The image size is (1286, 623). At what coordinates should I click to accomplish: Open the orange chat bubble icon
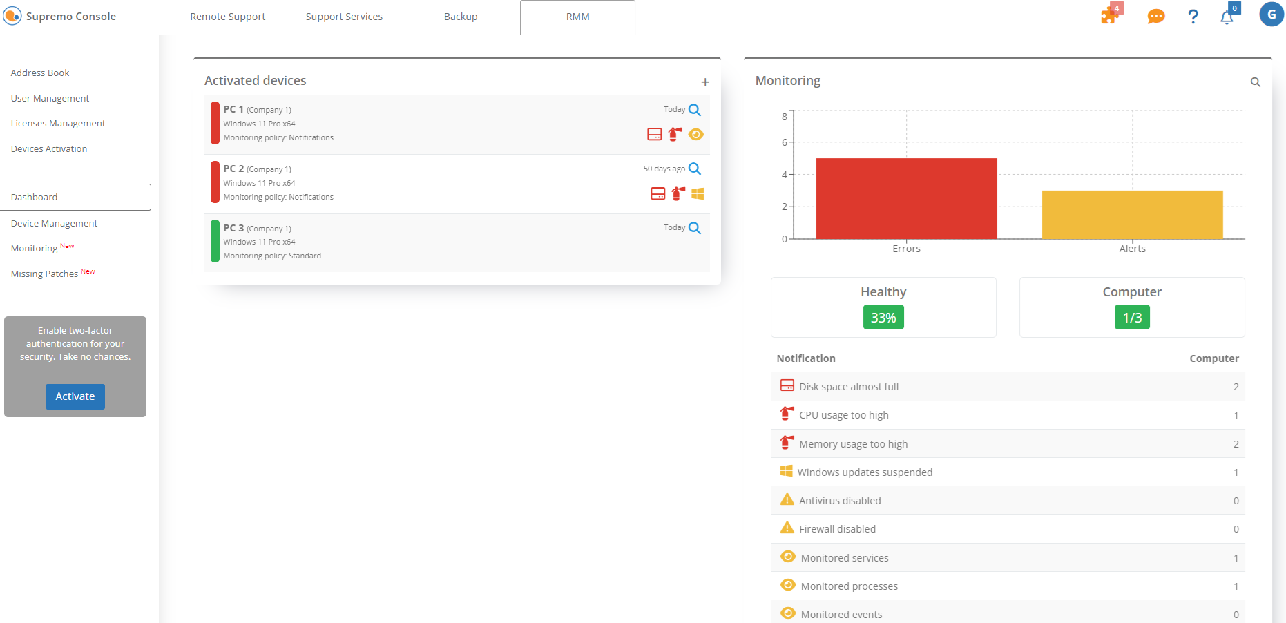(1156, 16)
